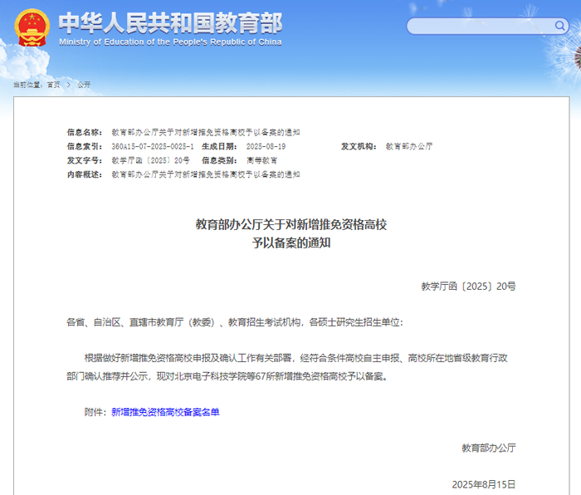Click the index number 360A15-07-2025-0025-1
Screen dimensions: 581x495
tap(153, 146)
